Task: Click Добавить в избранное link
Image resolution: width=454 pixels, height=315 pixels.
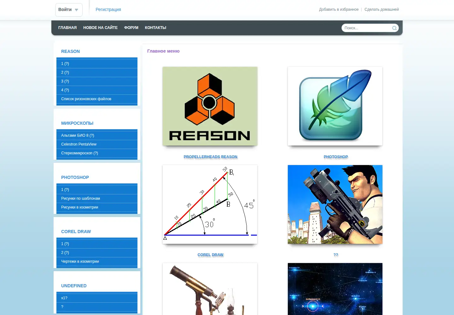Action: [x=339, y=9]
